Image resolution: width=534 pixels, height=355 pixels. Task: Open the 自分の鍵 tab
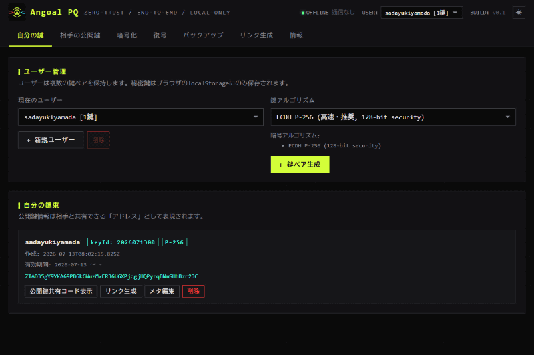pos(30,35)
